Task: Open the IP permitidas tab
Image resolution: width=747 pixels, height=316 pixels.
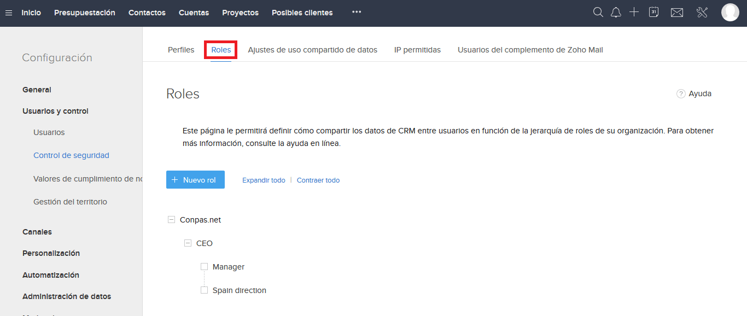Action: [417, 49]
